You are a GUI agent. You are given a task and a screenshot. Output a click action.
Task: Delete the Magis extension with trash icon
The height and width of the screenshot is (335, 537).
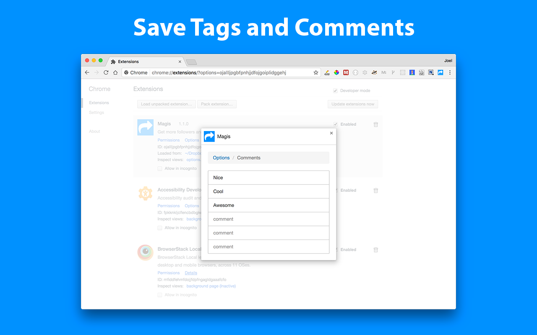(x=376, y=124)
